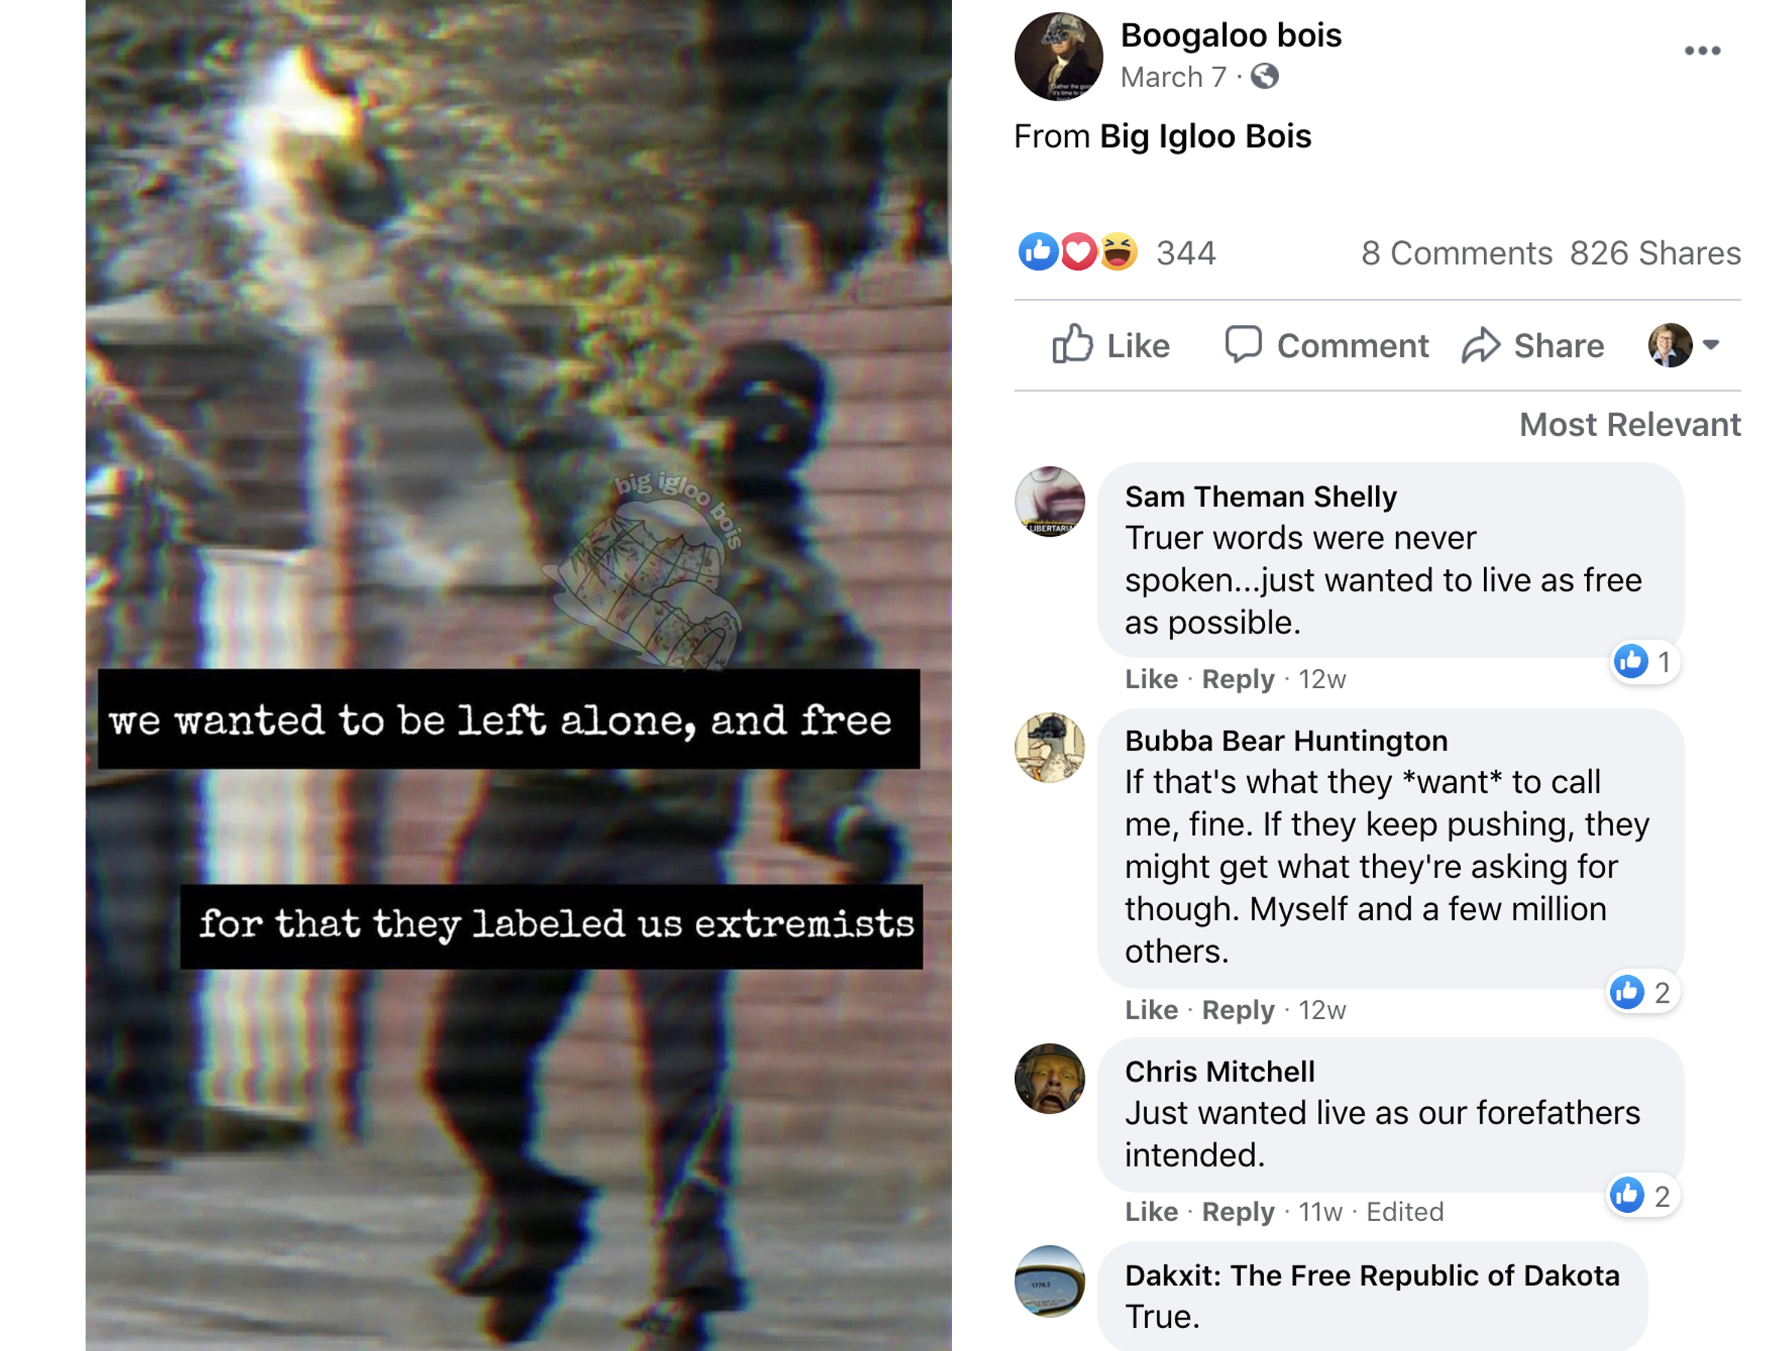
Task: Open Boogaloo bois page profile picture
Action: click(1058, 56)
